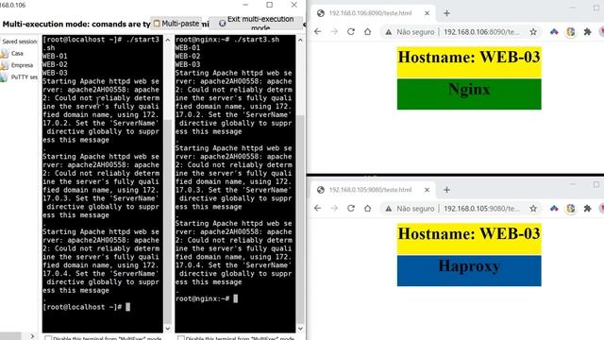
Task: Click the right terminal scrollbar thumb
Action: [300, 220]
